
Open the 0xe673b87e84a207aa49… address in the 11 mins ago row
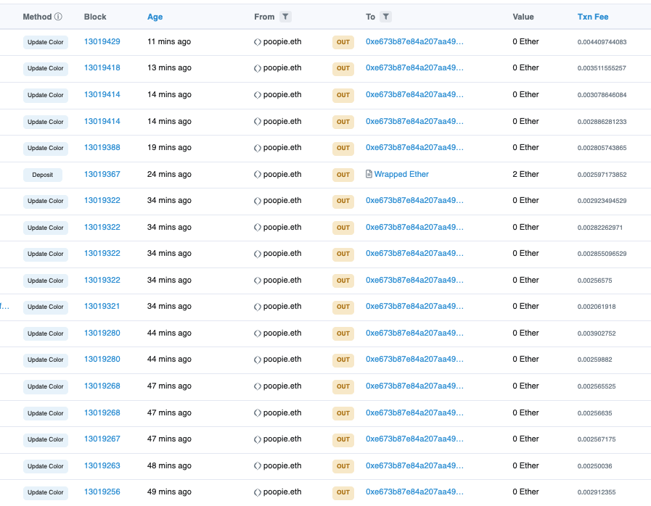coord(414,41)
